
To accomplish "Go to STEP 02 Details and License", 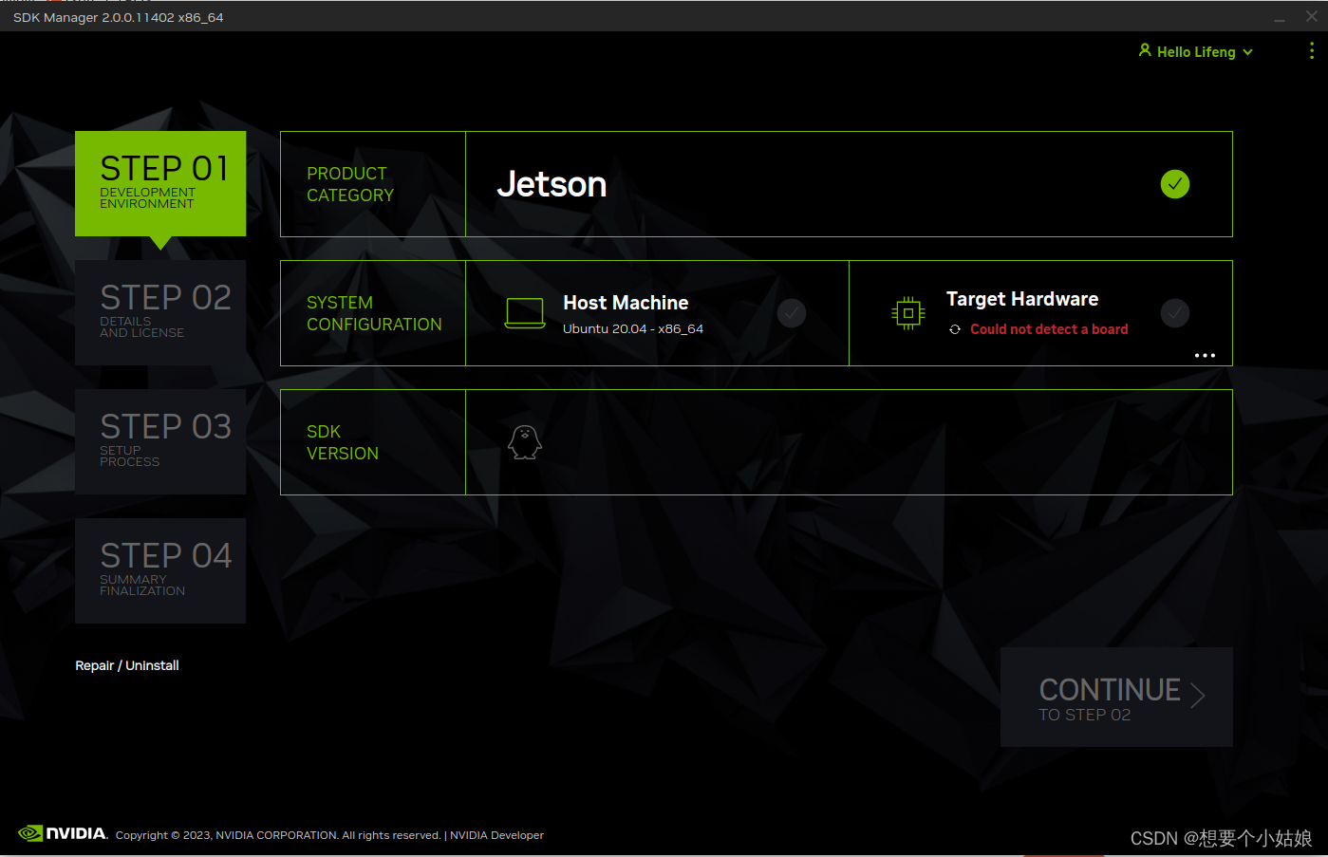I will click(x=160, y=313).
